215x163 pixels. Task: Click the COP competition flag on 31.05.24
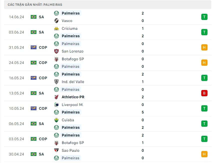(33, 47)
